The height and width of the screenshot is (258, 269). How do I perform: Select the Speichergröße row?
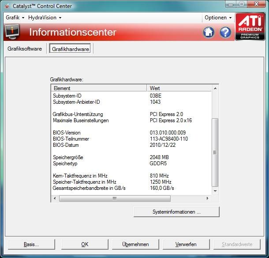click(131, 157)
